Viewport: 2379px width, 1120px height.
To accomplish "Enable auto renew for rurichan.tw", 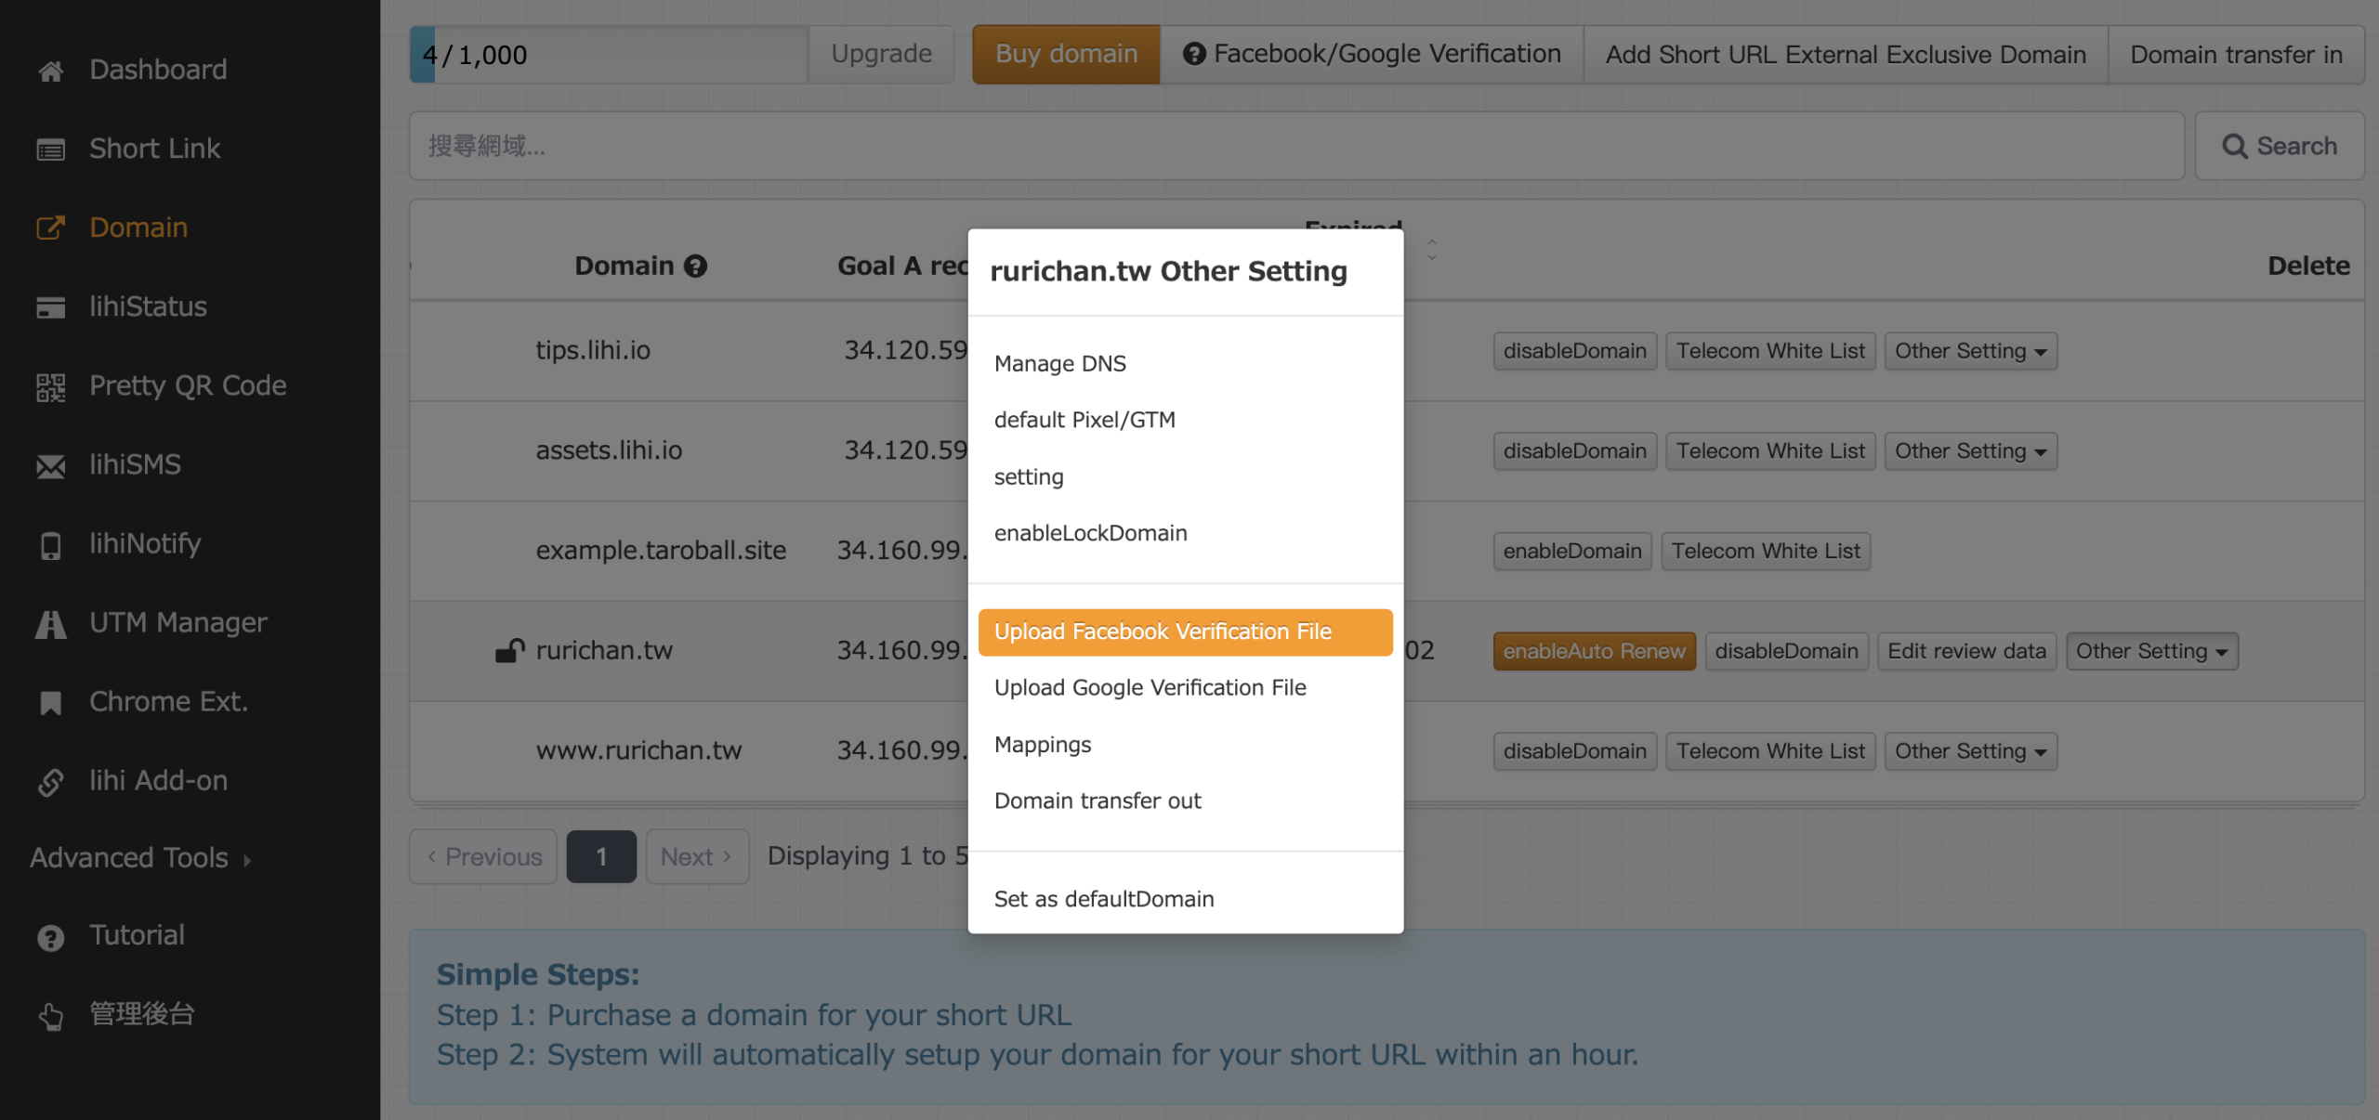I will [1593, 651].
